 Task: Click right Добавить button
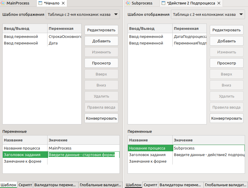click(x=226, y=41)
